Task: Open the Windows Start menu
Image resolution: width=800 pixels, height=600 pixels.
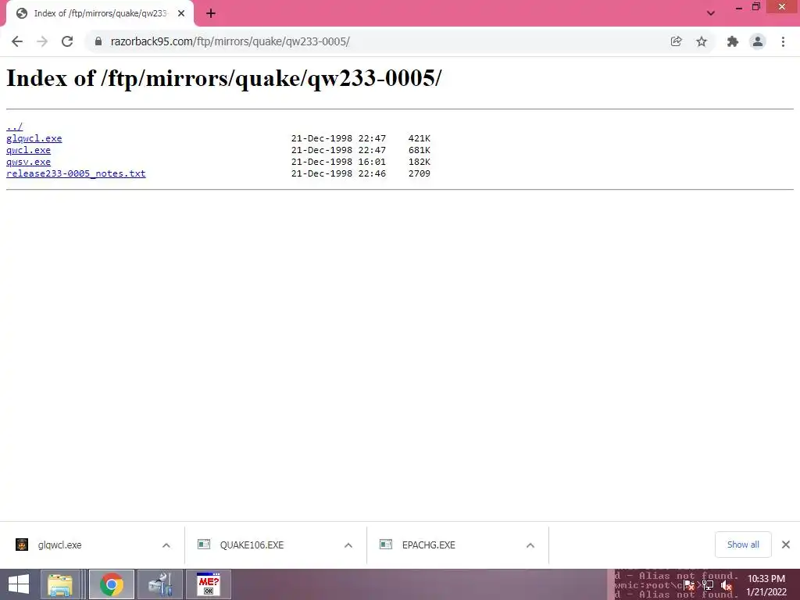Action: point(19,584)
